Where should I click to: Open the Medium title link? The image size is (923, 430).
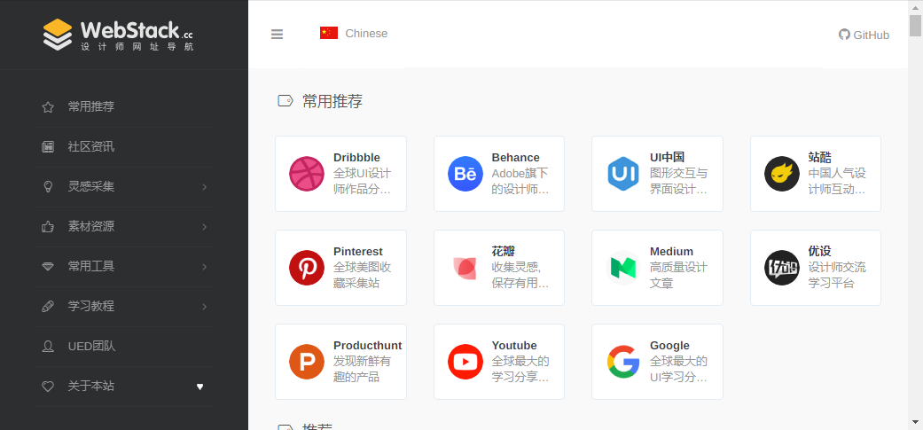pyautogui.click(x=672, y=252)
